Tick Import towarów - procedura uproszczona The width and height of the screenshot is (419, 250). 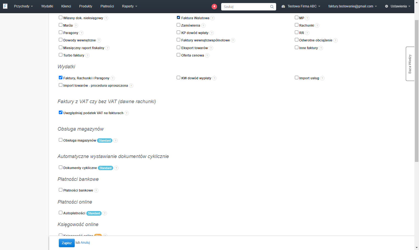click(60, 85)
